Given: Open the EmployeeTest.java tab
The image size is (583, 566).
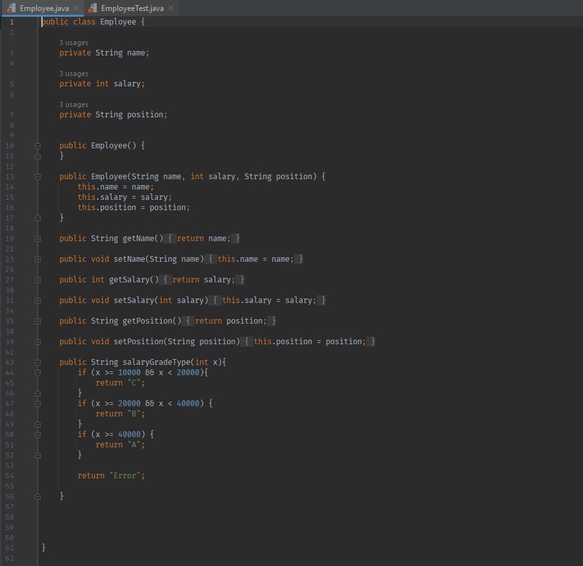Looking at the screenshot, I should 132,8.
